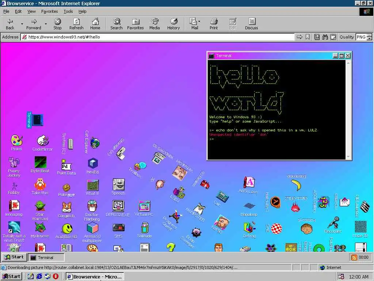Open the CodeMirror desktop icon
Viewport: 374px width, 281px height.
(42, 143)
